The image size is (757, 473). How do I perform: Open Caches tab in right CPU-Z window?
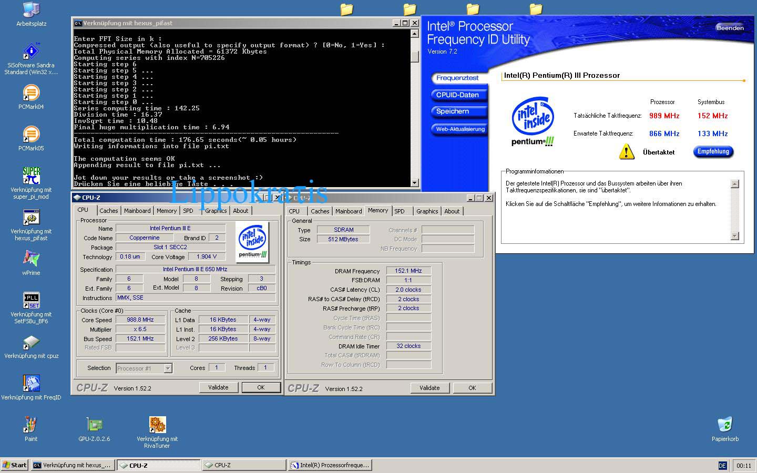(320, 211)
